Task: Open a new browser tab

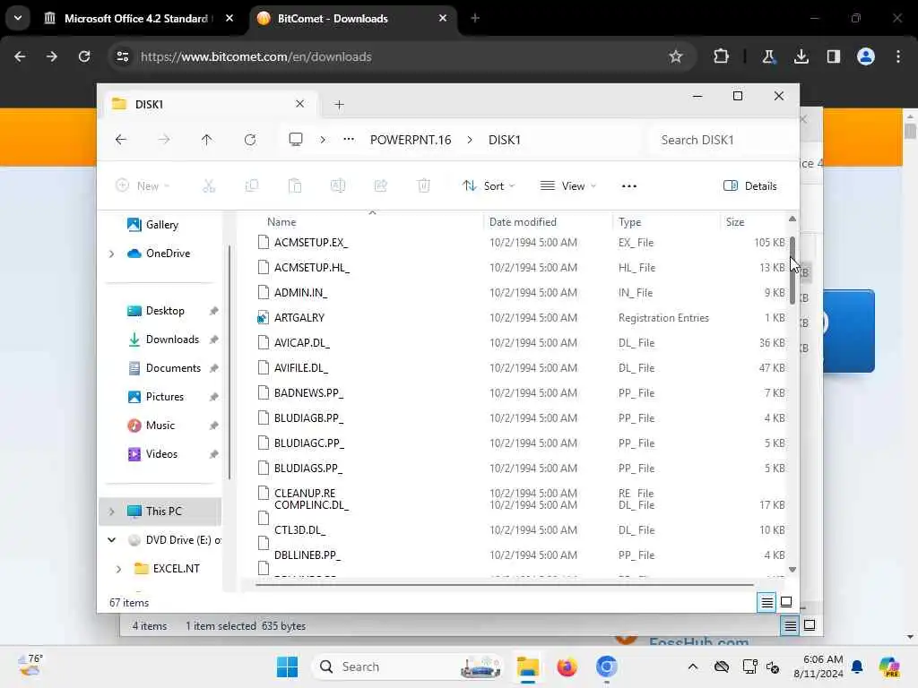Action: click(475, 18)
